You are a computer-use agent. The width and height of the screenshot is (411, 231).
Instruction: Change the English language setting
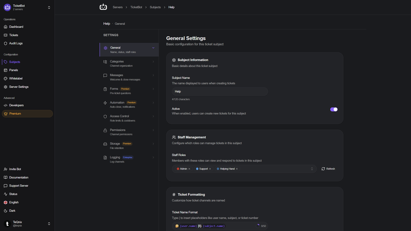click(14, 203)
